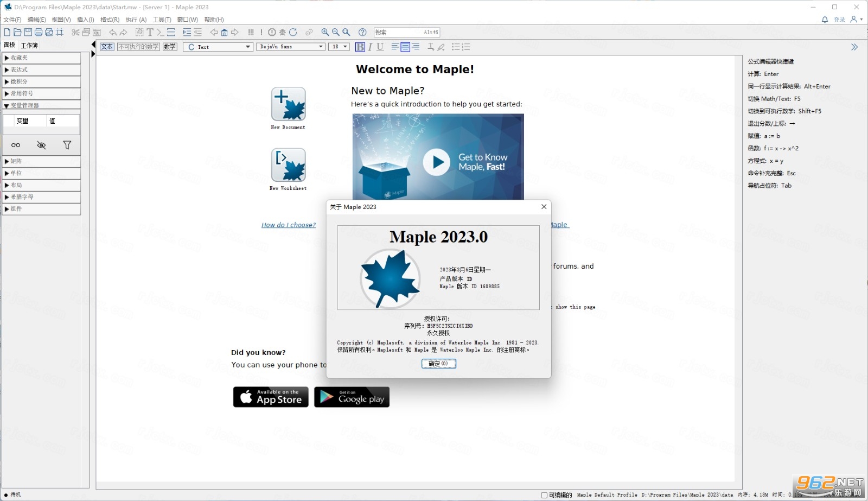Image resolution: width=868 pixels, height=501 pixels.
Task: Redo the action using the toolbar arrow
Action: point(124,33)
